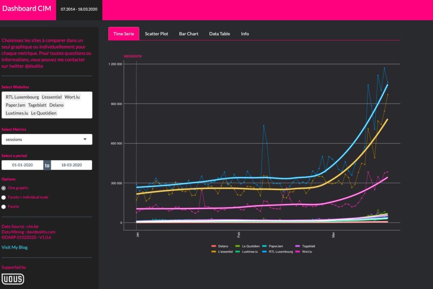
Task: Select the Facets radio button
Action: click(x=4, y=207)
